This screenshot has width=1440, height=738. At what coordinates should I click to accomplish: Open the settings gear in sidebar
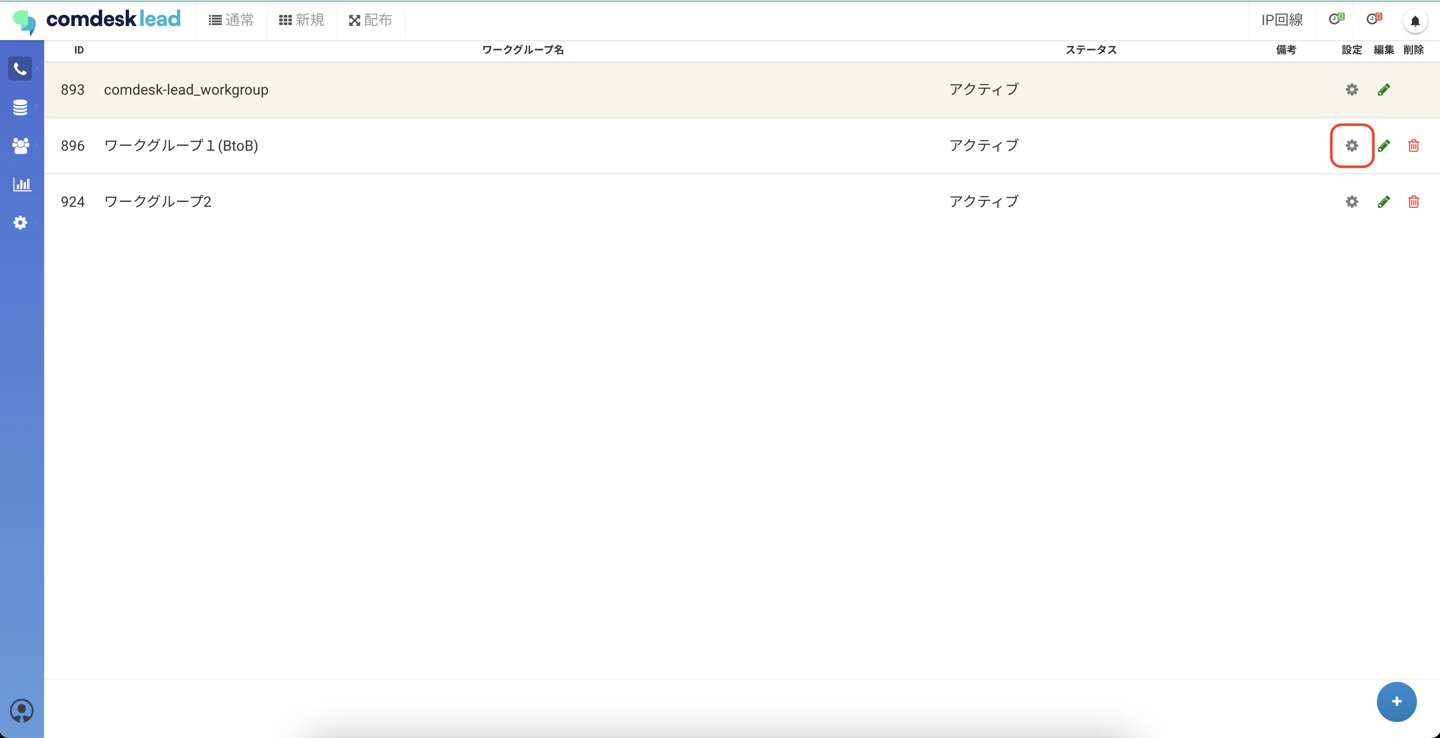coord(20,222)
